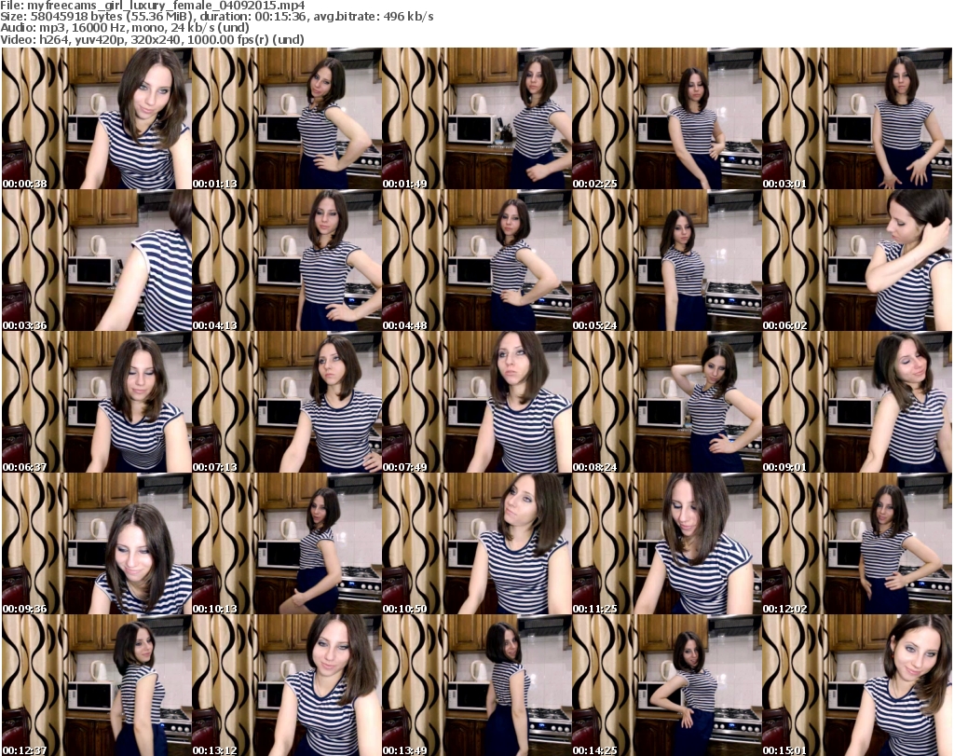This screenshot has width=954, height=756.
Task: Pick the 00:07:49 frame thumbnail
Action: point(476,402)
